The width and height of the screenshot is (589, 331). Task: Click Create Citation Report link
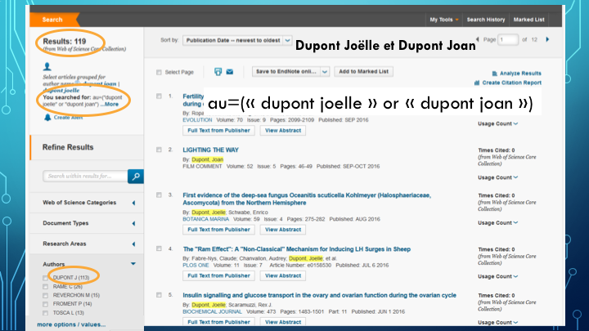(x=511, y=83)
